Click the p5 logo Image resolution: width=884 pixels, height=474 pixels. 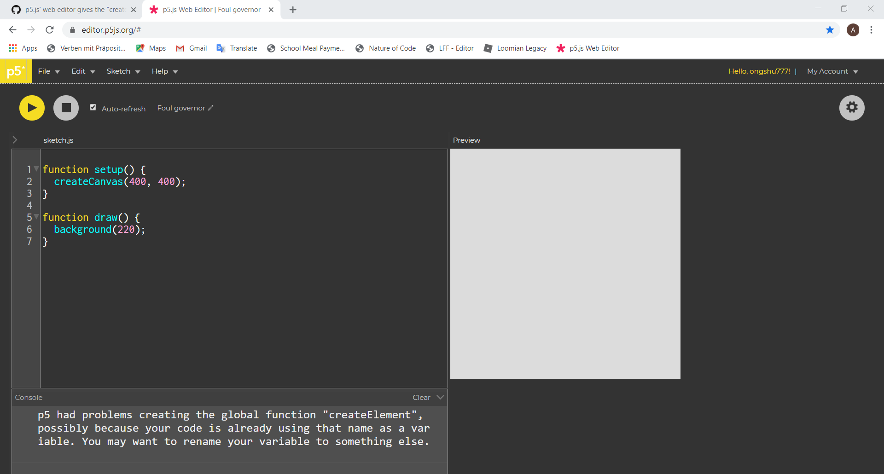(x=16, y=71)
